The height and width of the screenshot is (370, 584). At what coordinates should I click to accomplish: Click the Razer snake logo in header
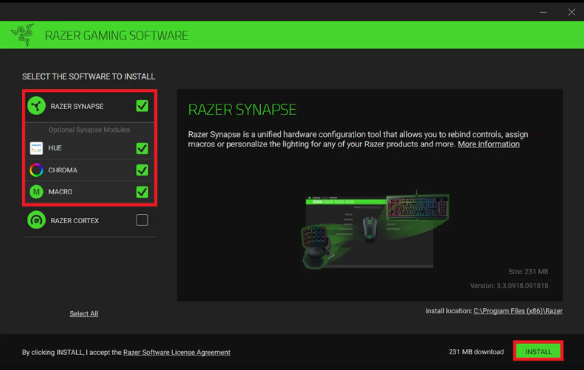click(22, 35)
